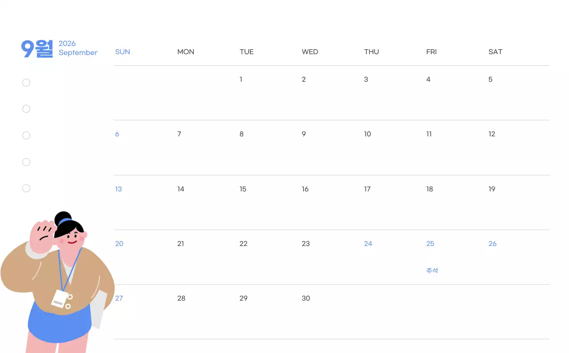This screenshot has width=569, height=353.
Task: Click the SAT column header
Action: (x=495, y=52)
